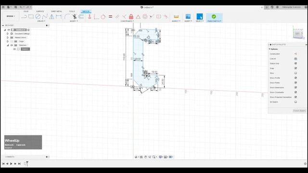Switch to the Tools tab

click(x=72, y=12)
